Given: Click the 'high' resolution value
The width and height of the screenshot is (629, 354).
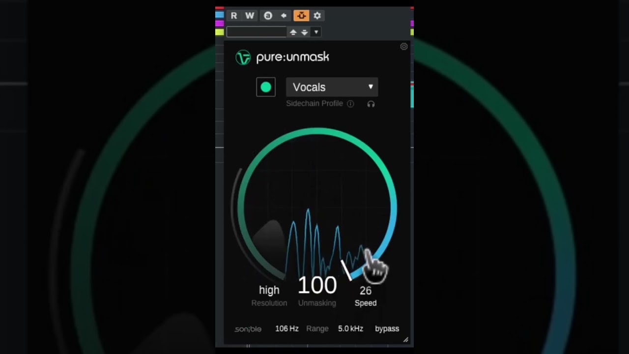Looking at the screenshot, I should [x=269, y=290].
